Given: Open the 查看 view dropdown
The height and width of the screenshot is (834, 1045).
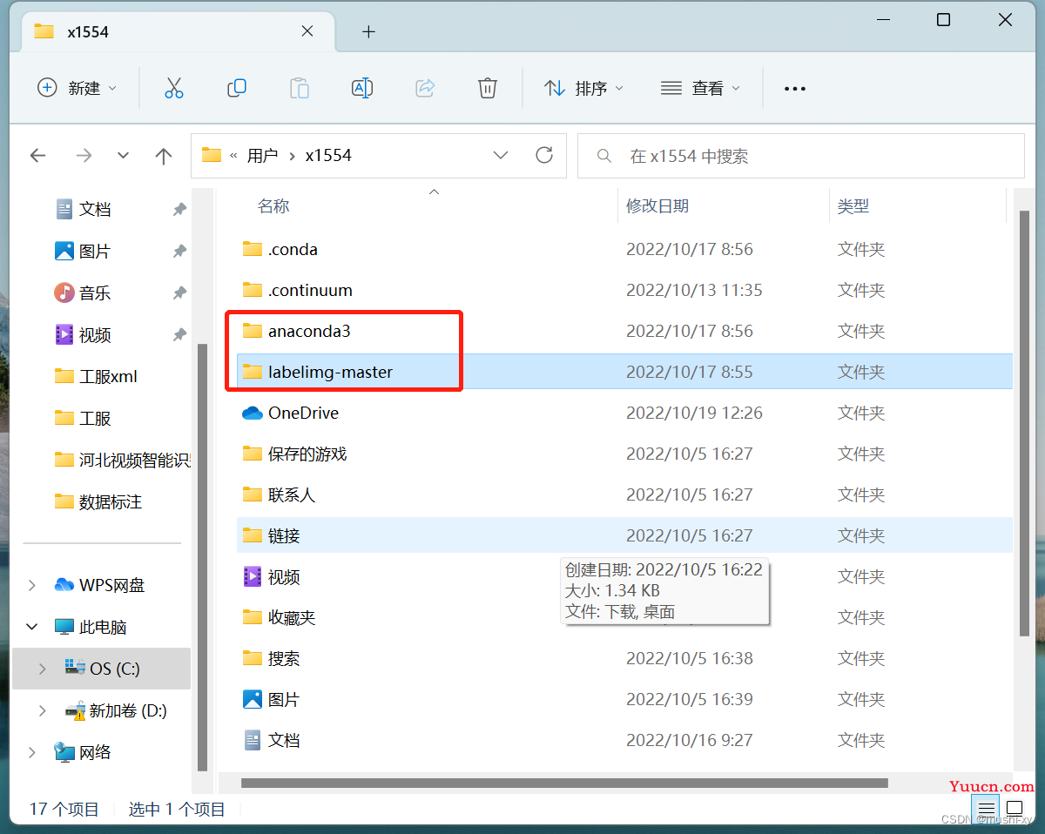Looking at the screenshot, I should 700,88.
